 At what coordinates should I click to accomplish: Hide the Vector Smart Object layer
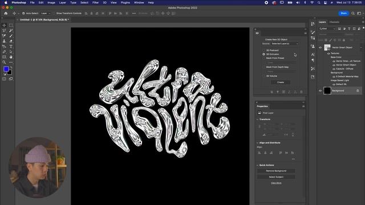point(321,47)
